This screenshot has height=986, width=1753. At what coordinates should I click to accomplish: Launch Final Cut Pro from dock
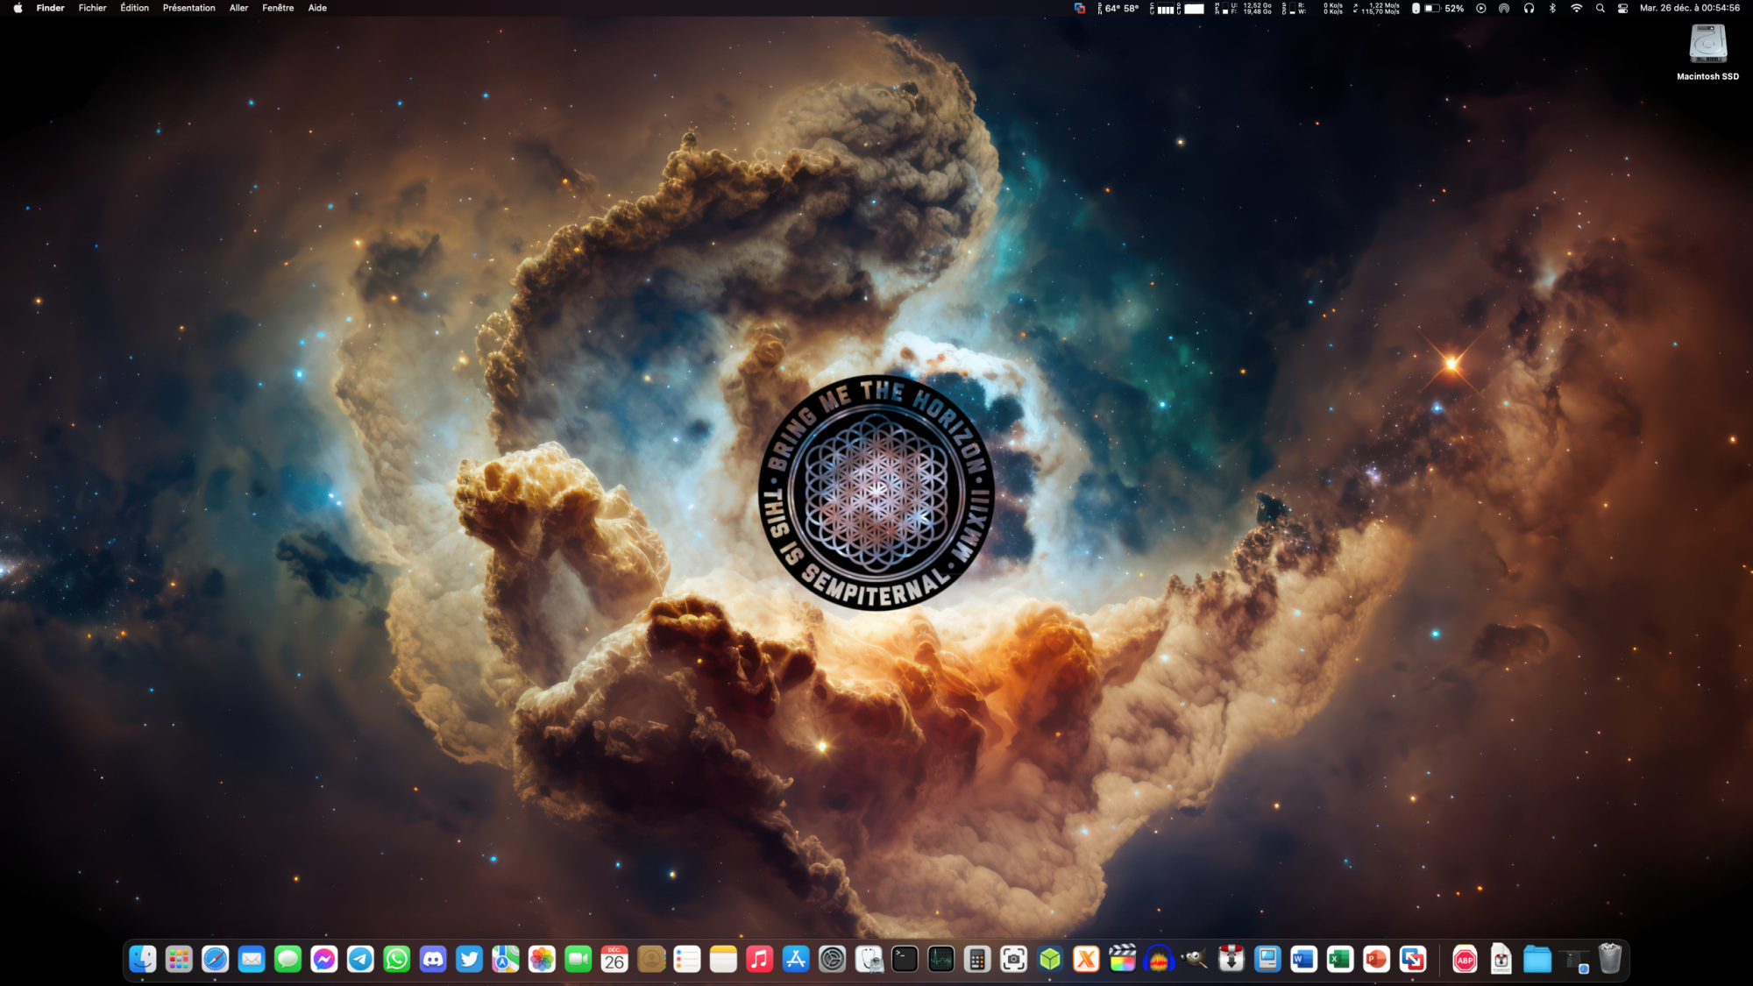tap(1123, 960)
